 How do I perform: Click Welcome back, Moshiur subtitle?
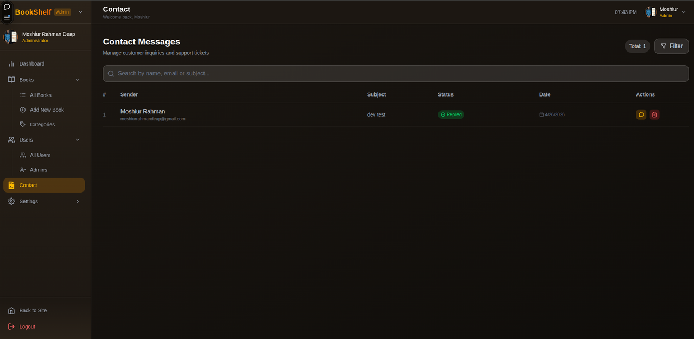126,17
